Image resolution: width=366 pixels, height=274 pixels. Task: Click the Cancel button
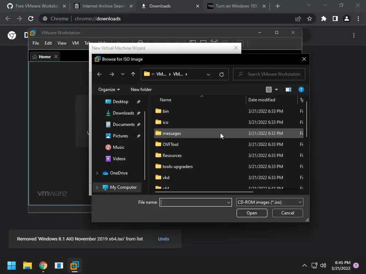288,213
